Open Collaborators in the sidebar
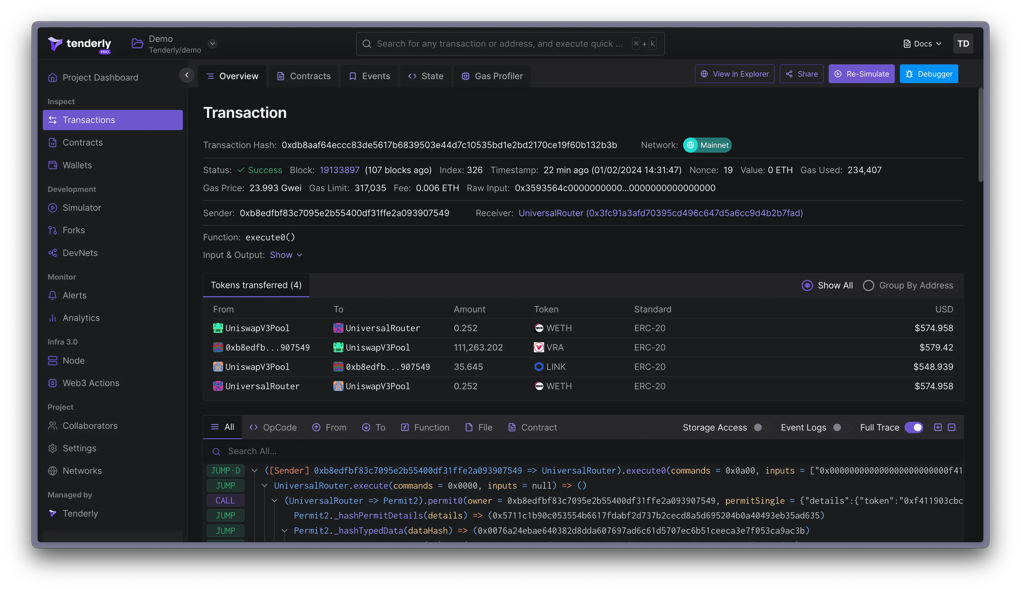 [83, 426]
